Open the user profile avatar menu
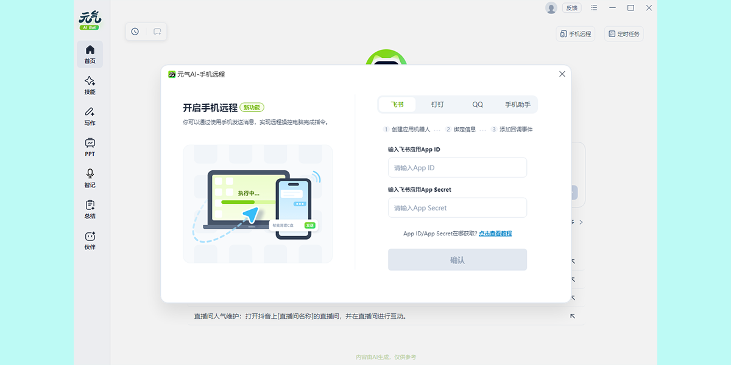This screenshot has height=365, width=731. pyautogui.click(x=551, y=8)
